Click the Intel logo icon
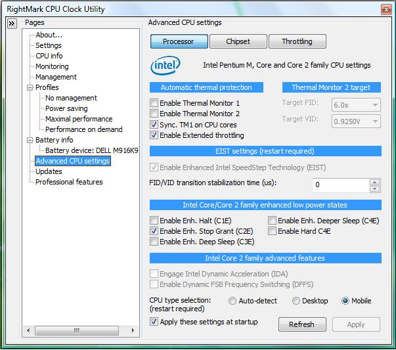 (x=165, y=66)
